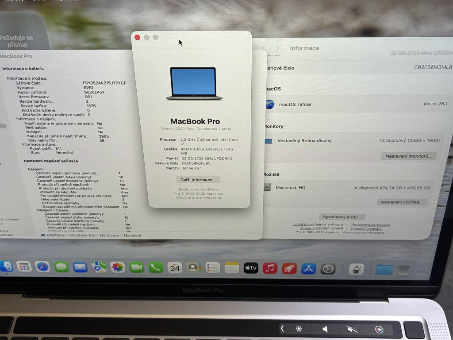This screenshot has height=340, width=453.
Task: Open the green Phone app in the Dock
Action: point(156,268)
